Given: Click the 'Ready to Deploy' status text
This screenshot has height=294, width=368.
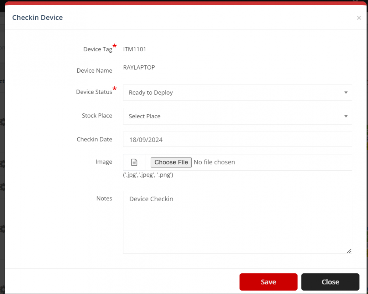Looking at the screenshot, I should tap(151, 92).
